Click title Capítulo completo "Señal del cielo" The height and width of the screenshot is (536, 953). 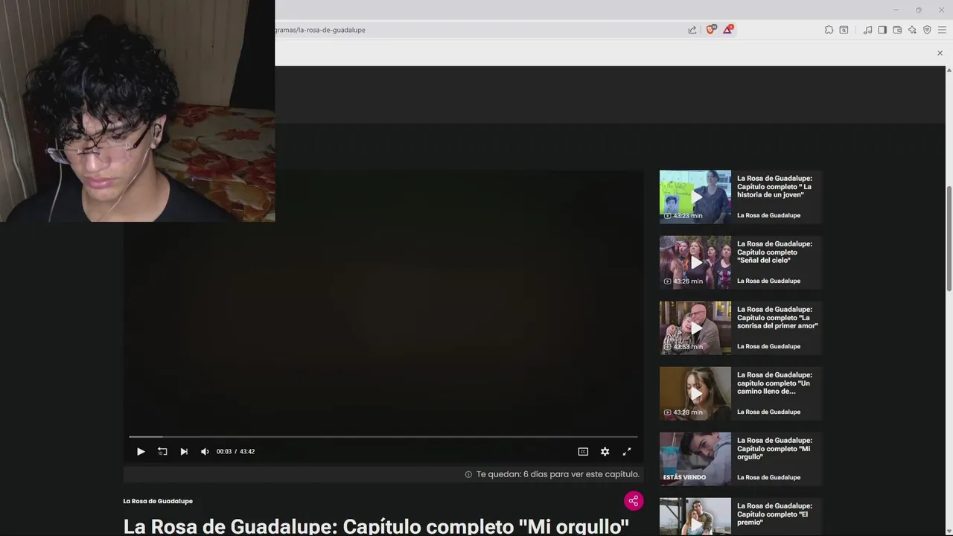(774, 252)
